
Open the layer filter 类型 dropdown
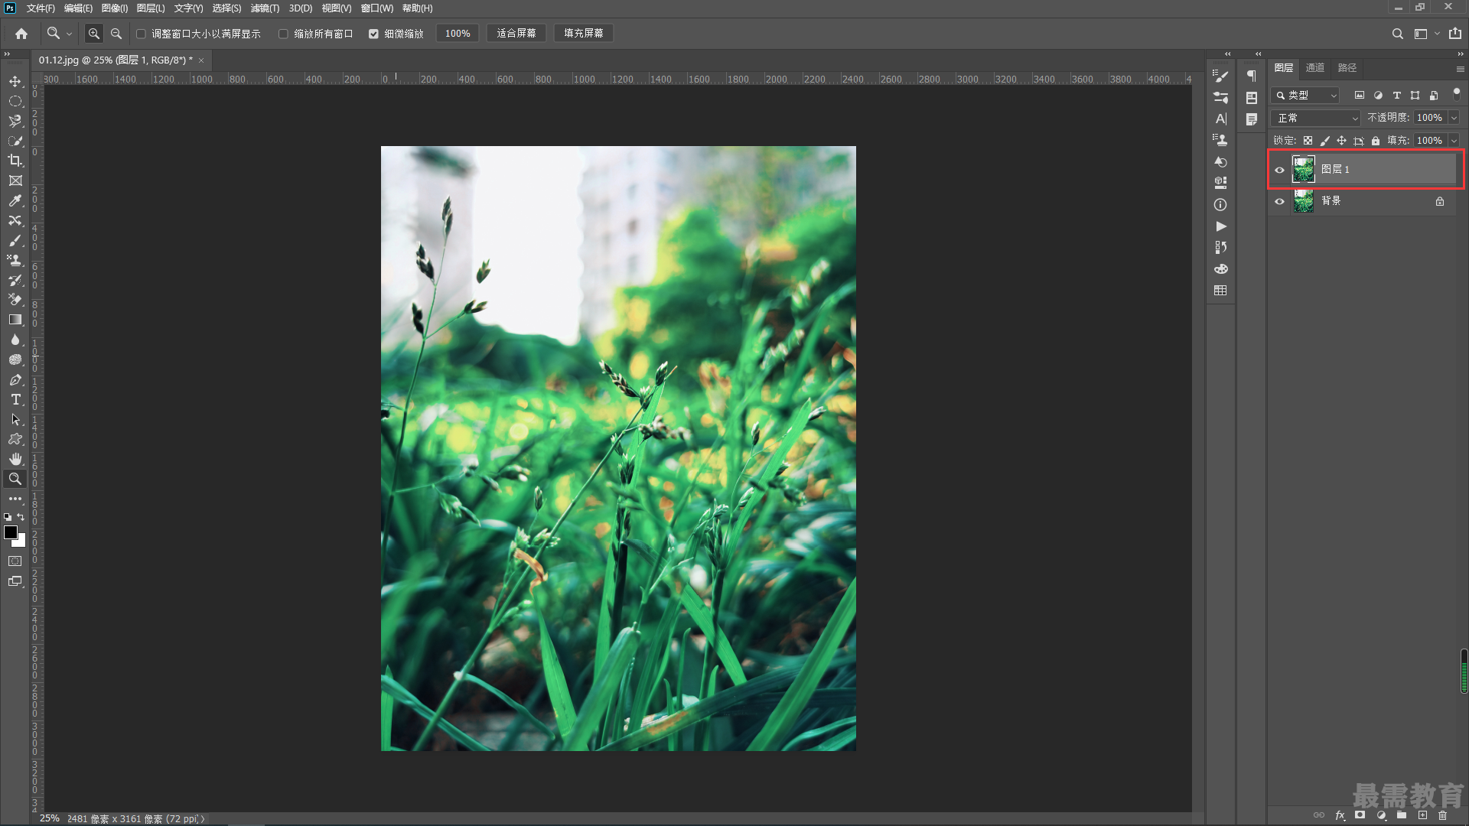(1305, 96)
